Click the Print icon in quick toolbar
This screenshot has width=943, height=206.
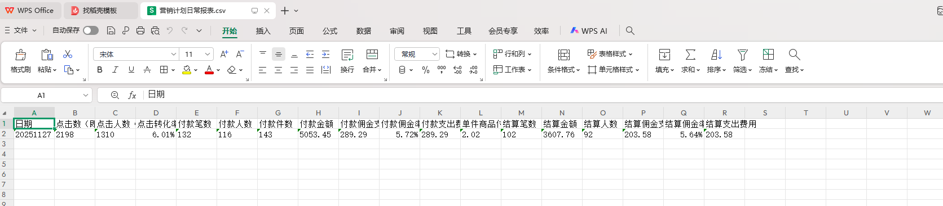pos(140,30)
